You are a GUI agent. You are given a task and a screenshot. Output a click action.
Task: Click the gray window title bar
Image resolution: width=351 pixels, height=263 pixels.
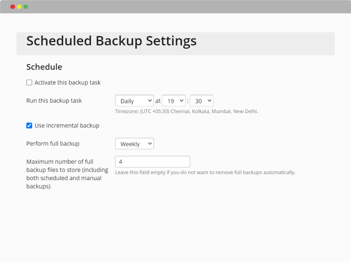coord(175,7)
